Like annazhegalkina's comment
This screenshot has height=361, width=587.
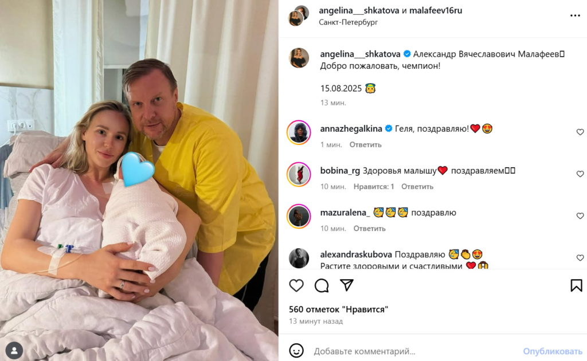pos(580,132)
